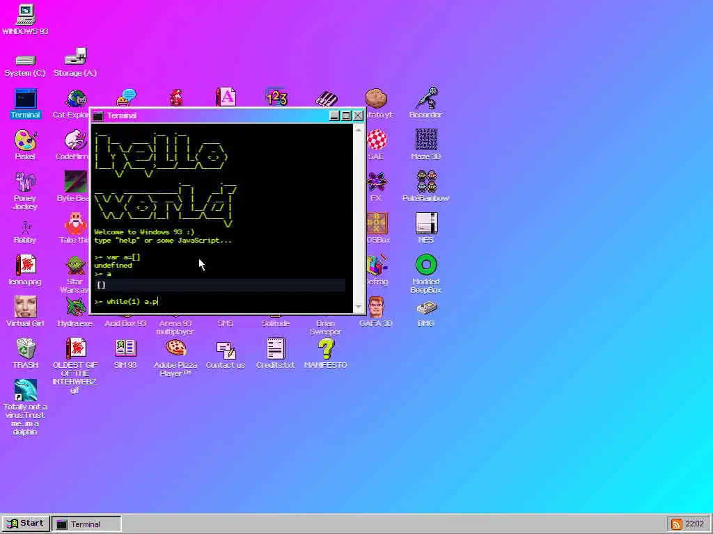This screenshot has width=713, height=534.
Task: Maximize the Terminal window
Action: coord(346,116)
